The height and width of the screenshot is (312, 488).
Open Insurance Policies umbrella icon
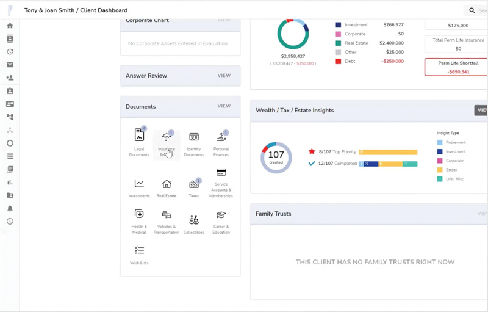click(167, 137)
